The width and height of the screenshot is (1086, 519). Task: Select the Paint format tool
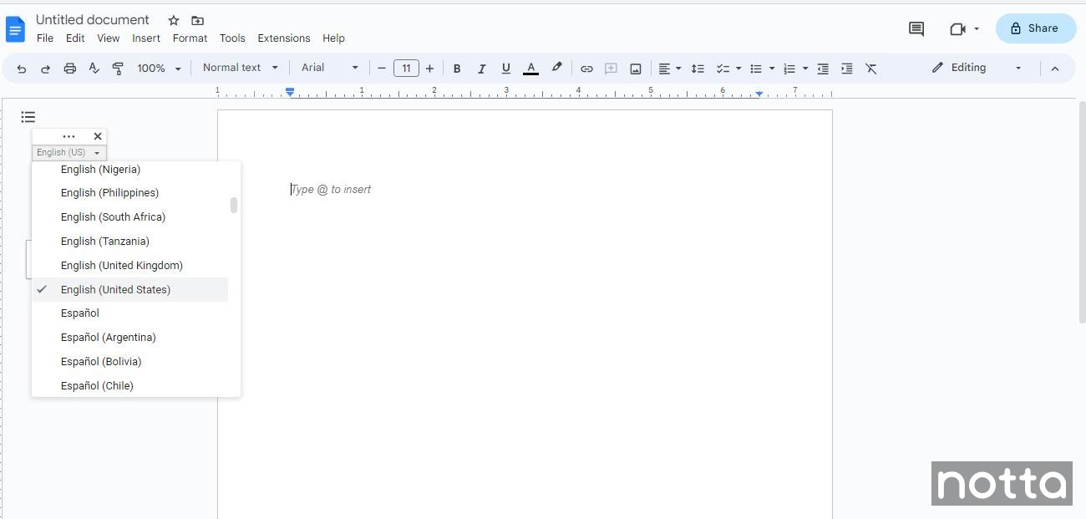pyautogui.click(x=118, y=68)
